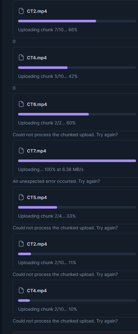The width and height of the screenshot is (138, 334).
Task: Click the "Uploading chunk 7/10... 66%" status
Action: [48, 30]
